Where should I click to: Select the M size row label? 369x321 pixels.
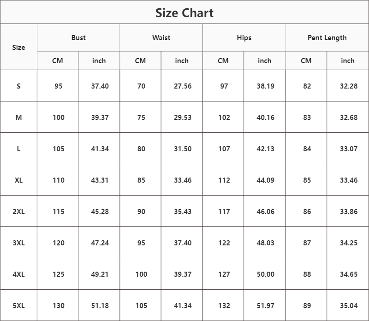(x=18, y=117)
